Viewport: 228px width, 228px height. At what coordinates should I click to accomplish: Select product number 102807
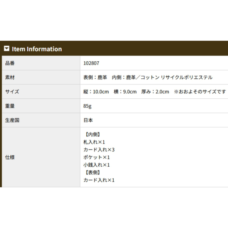[91, 63]
